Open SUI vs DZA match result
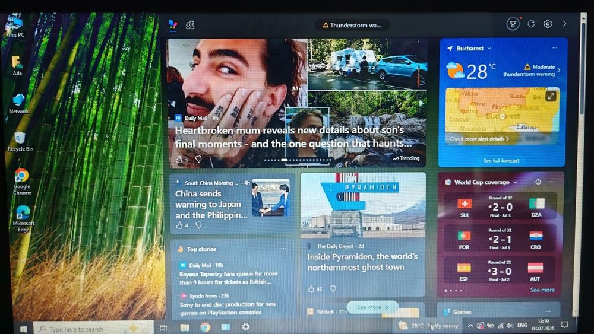The height and width of the screenshot is (334, 594). 500,206
